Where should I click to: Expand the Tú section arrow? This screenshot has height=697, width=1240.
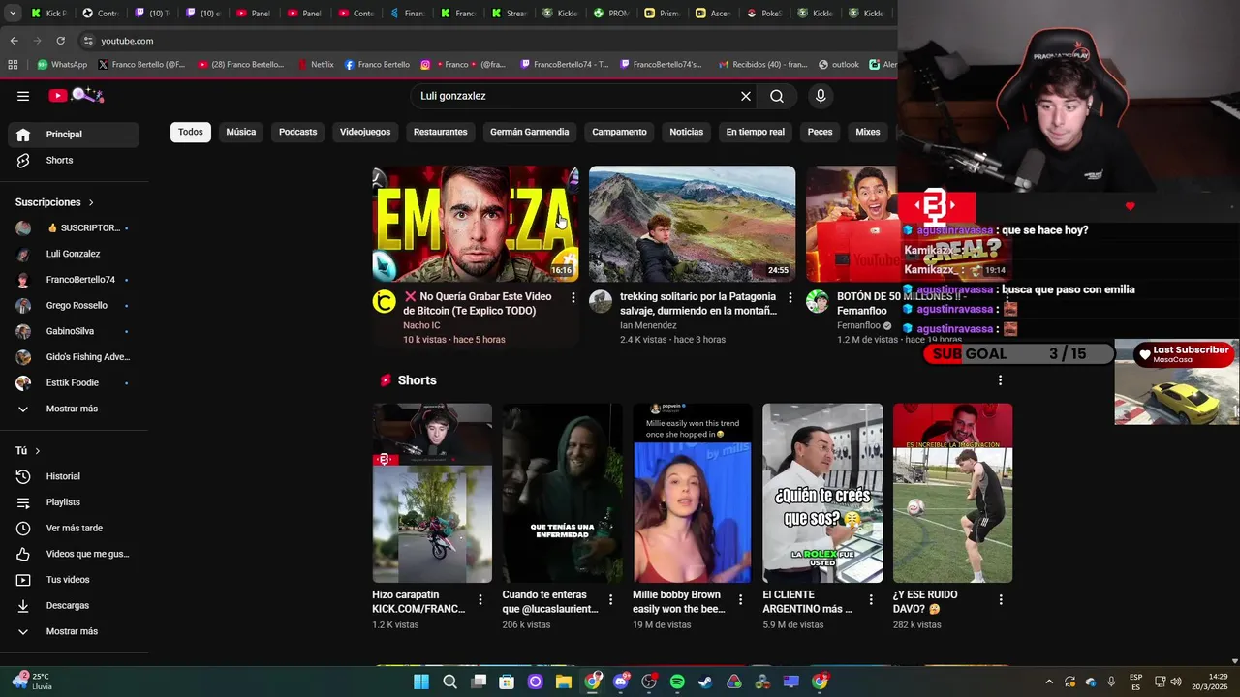coord(38,451)
